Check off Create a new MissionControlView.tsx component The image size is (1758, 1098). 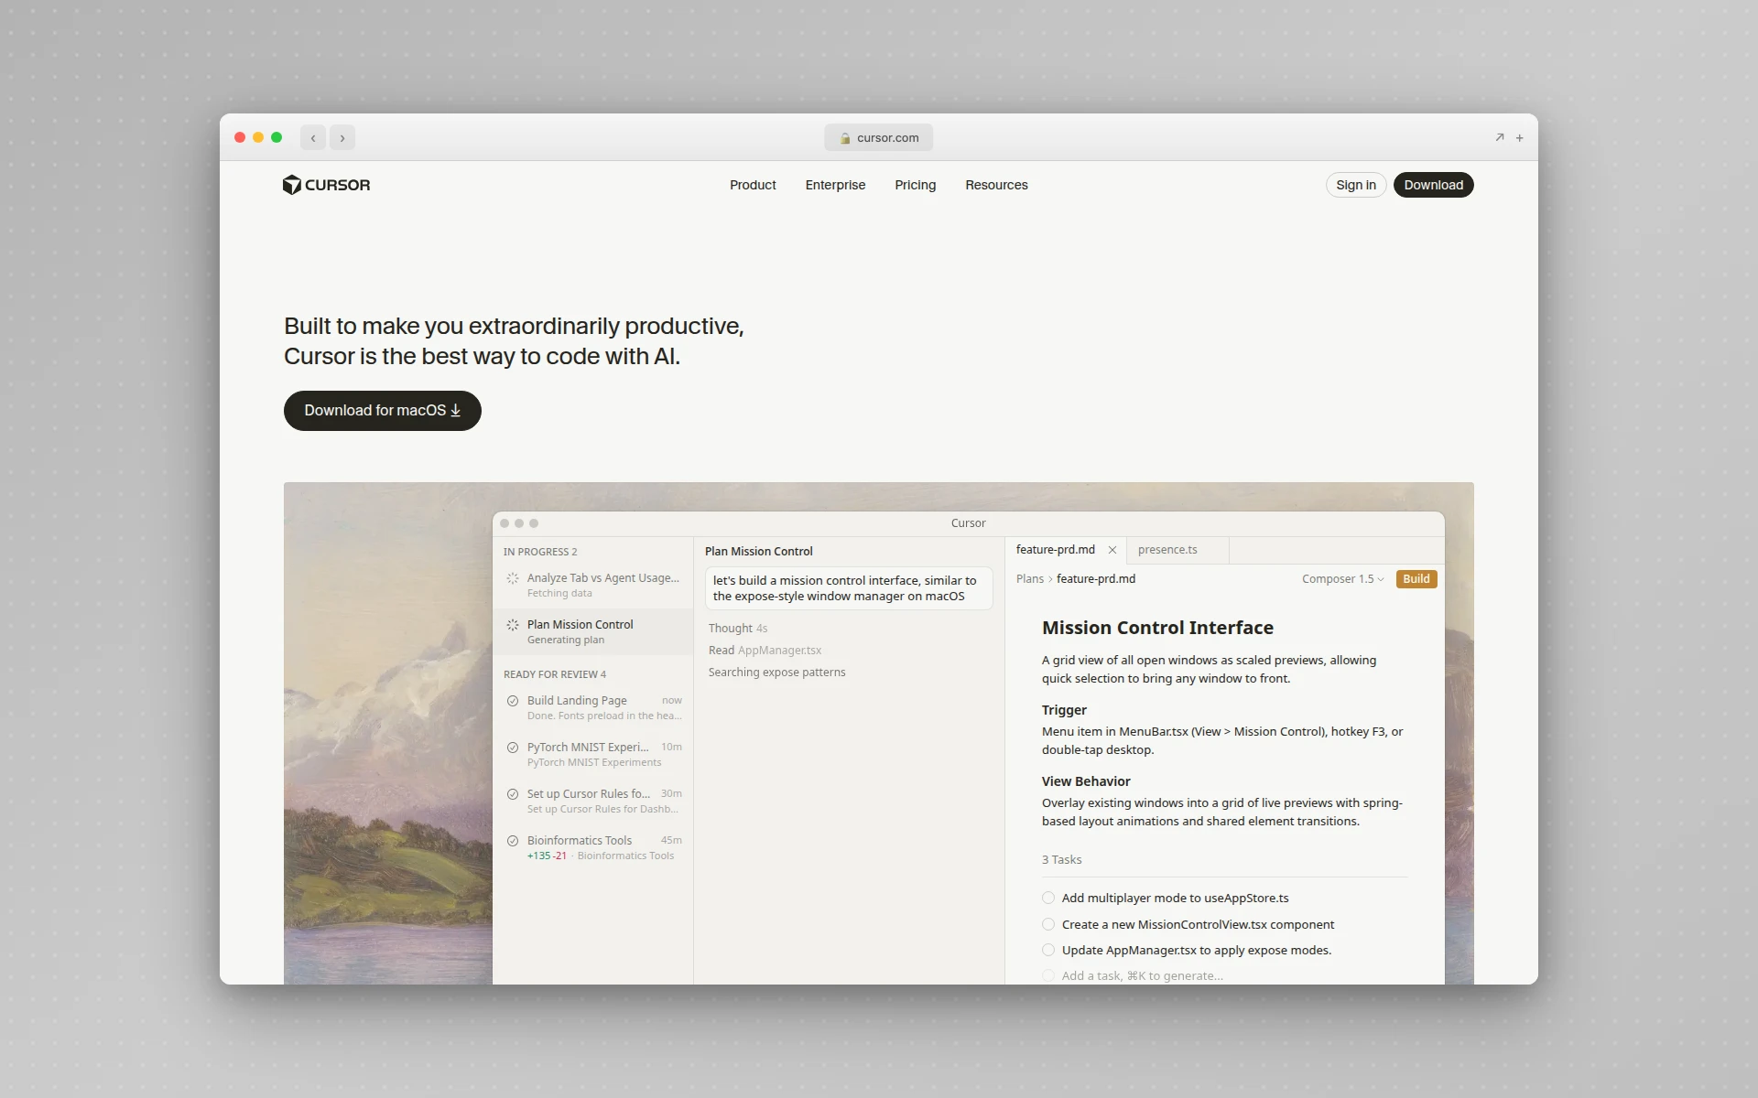1047,924
